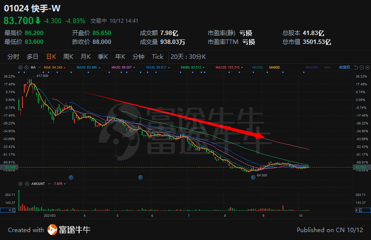Click the event marker below 2021/03 candles

coord(71,177)
